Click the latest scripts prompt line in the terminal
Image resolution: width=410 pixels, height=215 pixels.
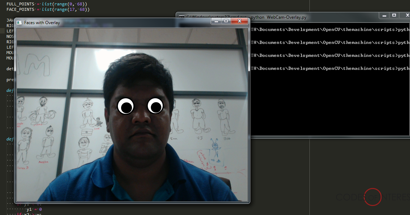pos(325,68)
